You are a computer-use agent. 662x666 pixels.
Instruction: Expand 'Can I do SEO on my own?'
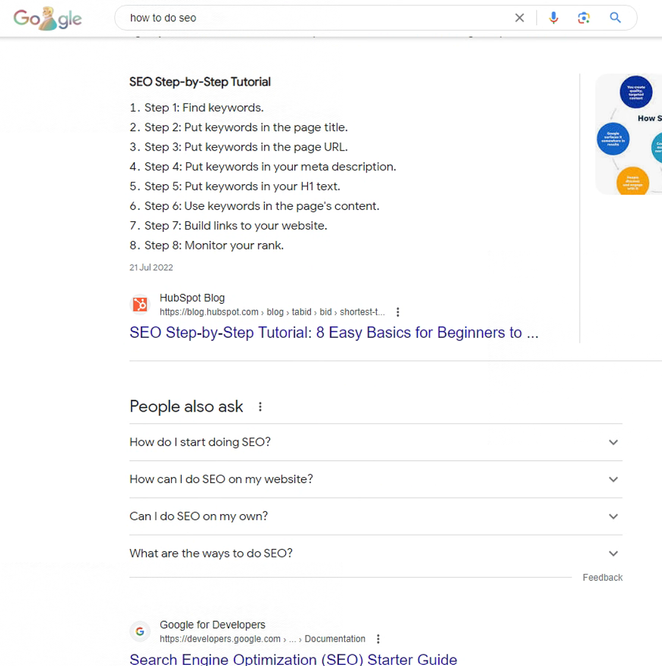coord(375,516)
